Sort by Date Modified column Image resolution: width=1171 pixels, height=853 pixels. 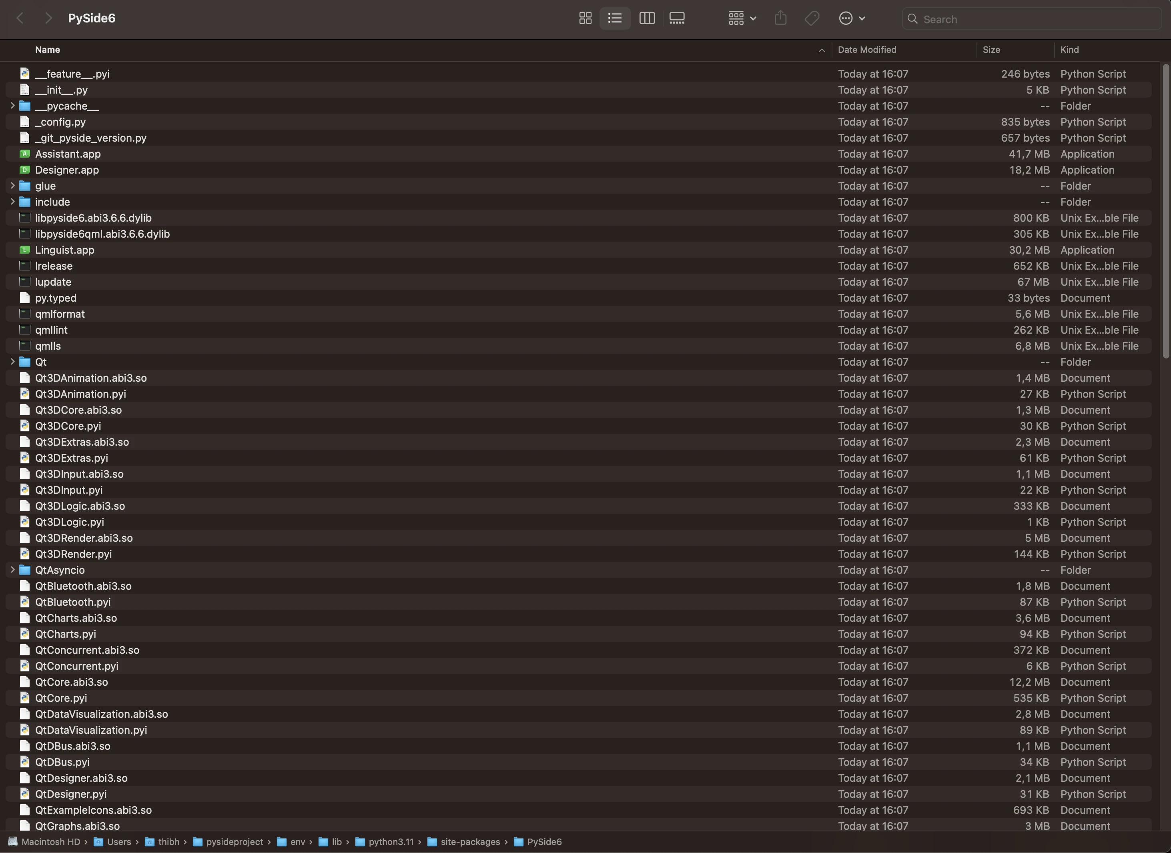[867, 50]
